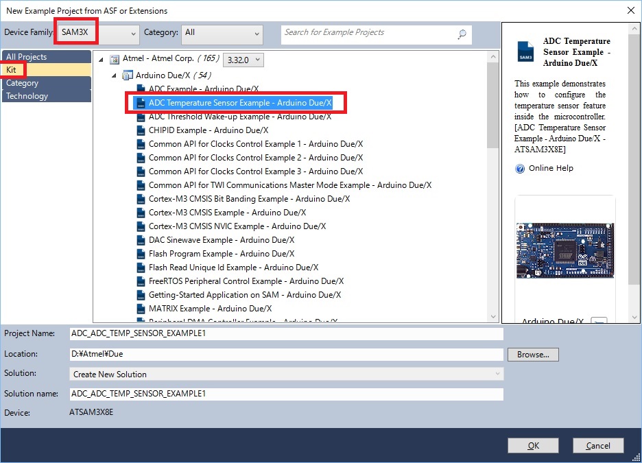642x463 pixels.
Task: Switch to Kit tab
Action: [x=46, y=69]
